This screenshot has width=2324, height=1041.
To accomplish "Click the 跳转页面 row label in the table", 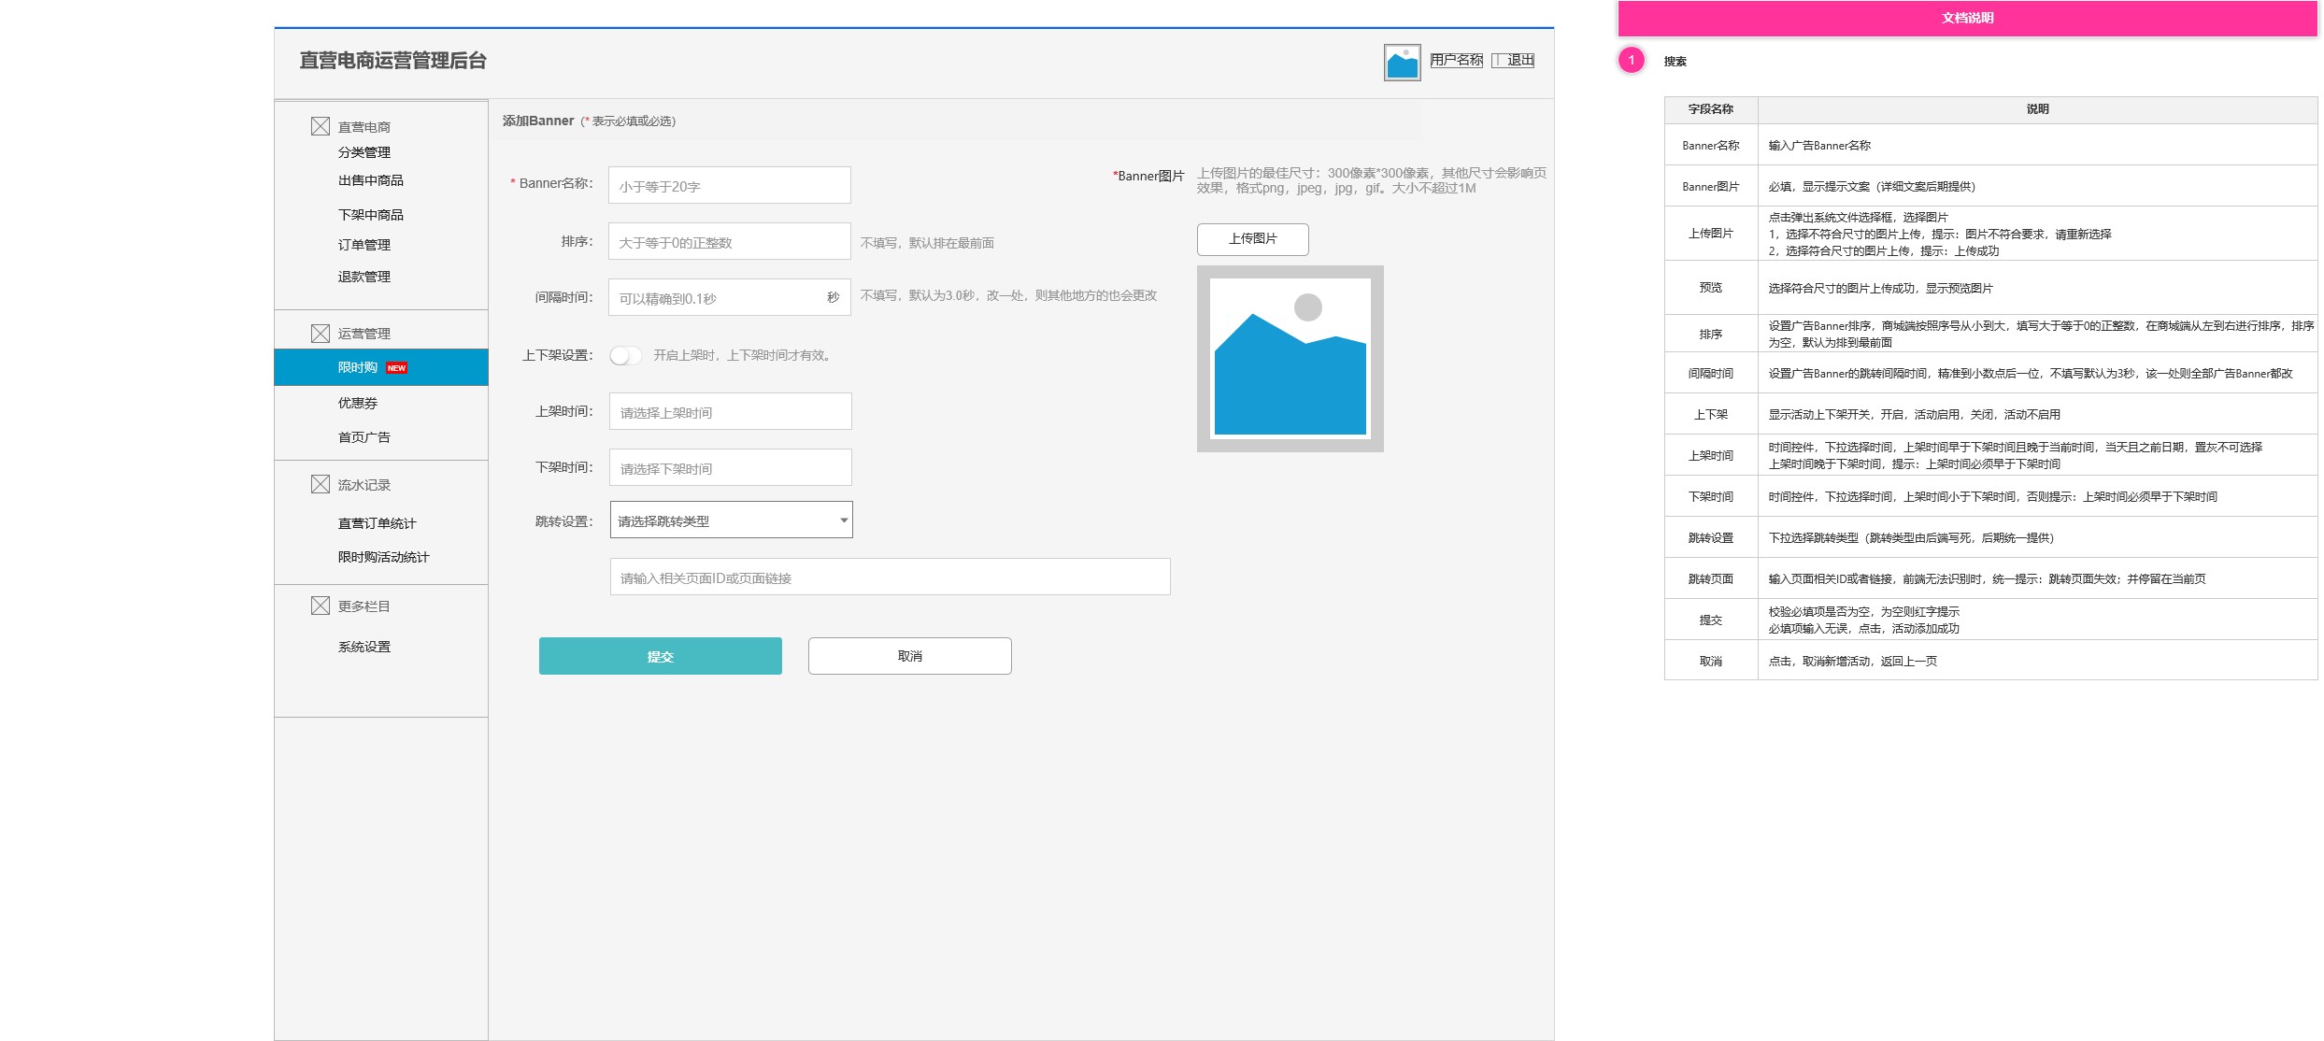I will tap(1710, 578).
